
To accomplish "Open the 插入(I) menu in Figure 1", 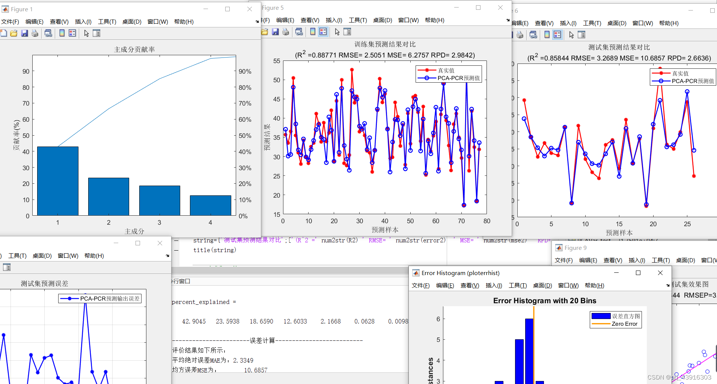I will click(83, 21).
